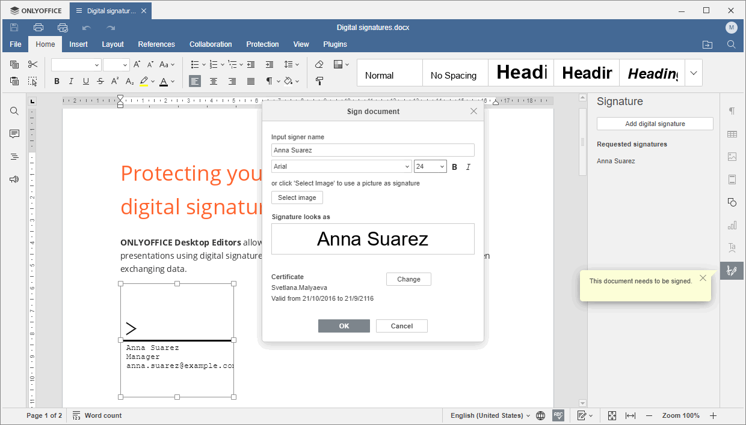
Task: Open chart settings in the right sidebar
Action: tap(732, 225)
